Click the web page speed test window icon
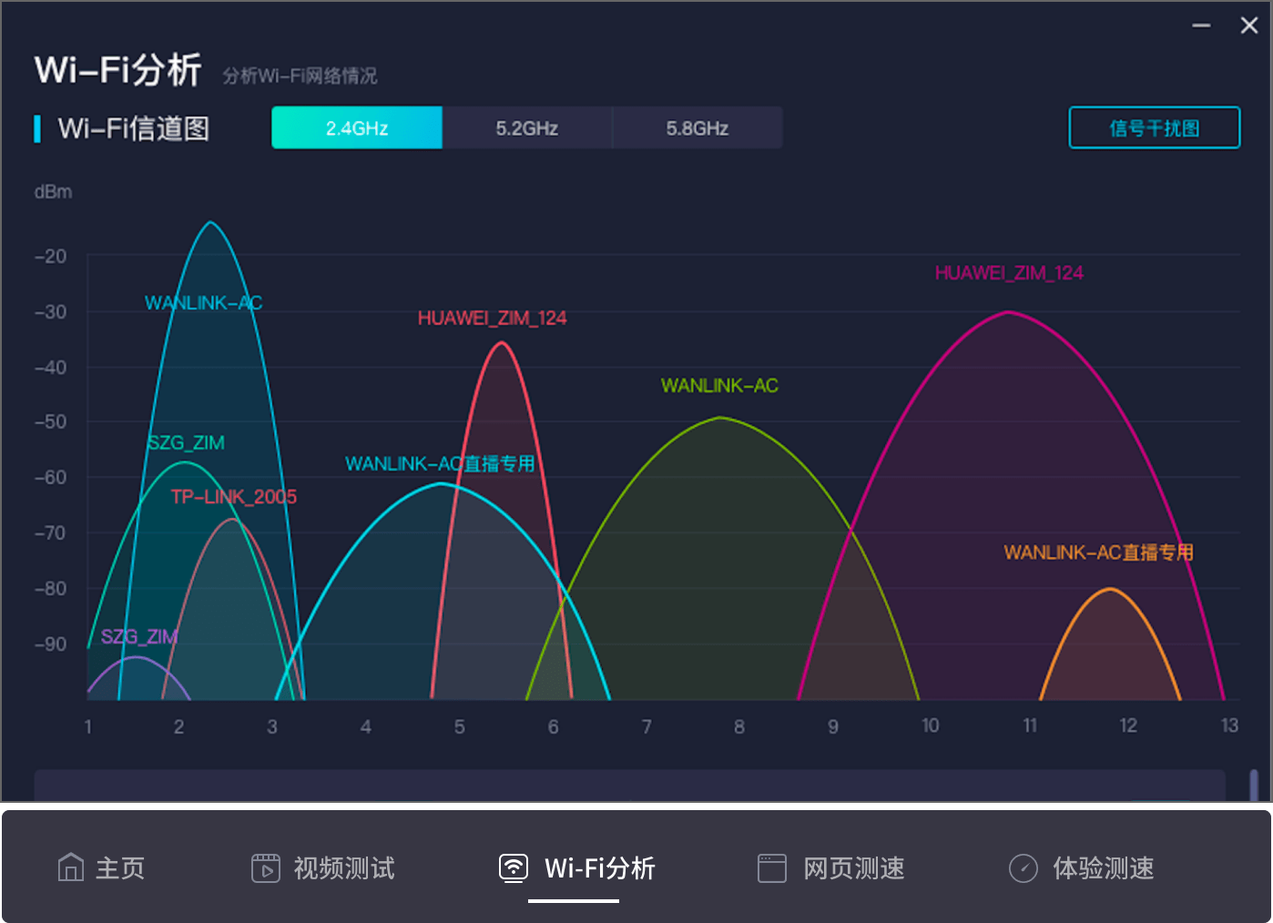Image resolution: width=1273 pixels, height=923 pixels. [772, 868]
